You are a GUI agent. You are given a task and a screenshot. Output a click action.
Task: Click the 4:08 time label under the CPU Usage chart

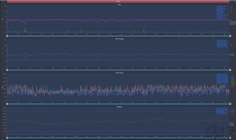pos(98,68)
